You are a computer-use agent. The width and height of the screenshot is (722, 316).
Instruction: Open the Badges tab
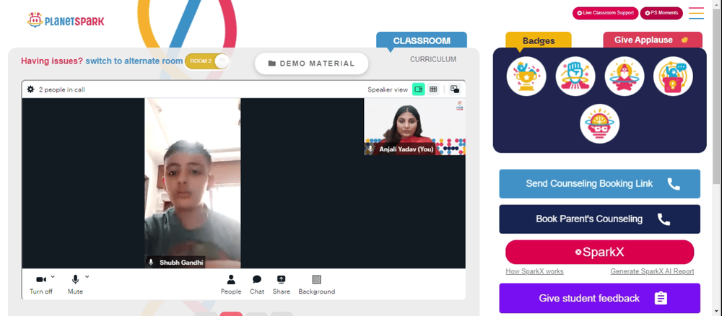(539, 40)
